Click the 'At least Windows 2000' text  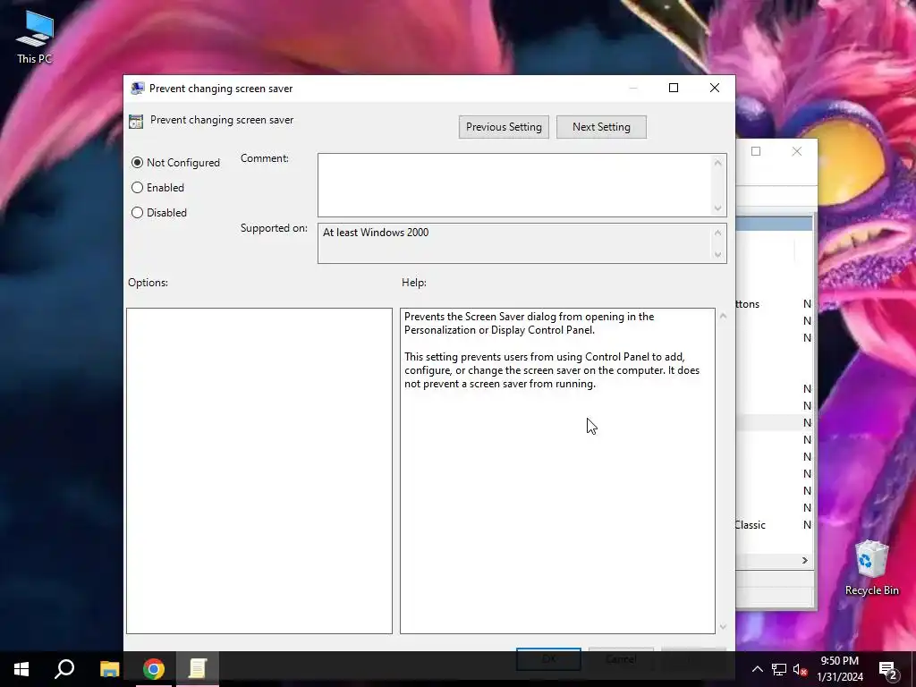[376, 233]
